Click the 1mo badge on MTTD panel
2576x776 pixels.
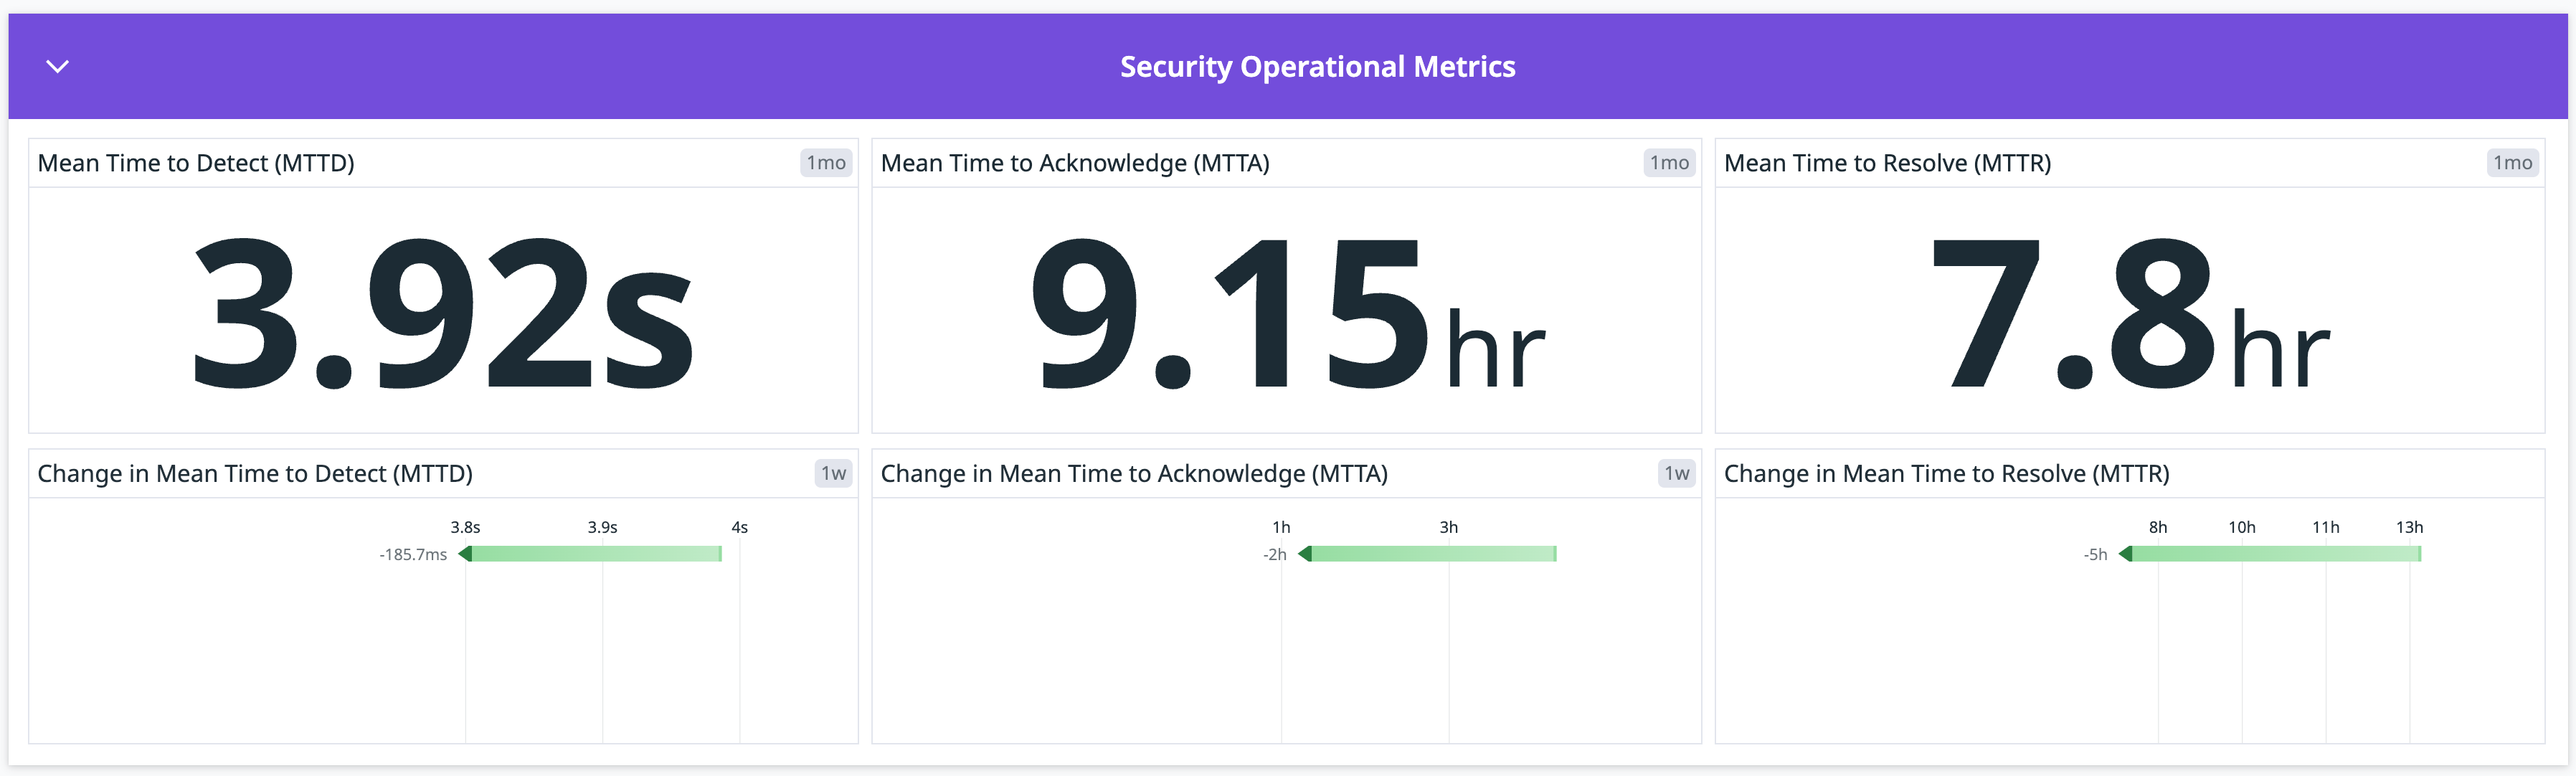[825, 162]
